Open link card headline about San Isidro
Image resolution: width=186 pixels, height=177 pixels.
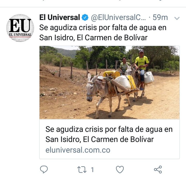point(109,134)
